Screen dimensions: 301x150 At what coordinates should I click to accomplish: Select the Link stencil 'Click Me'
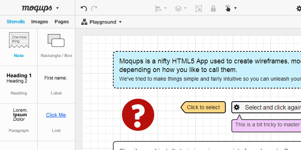pos(56,115)
